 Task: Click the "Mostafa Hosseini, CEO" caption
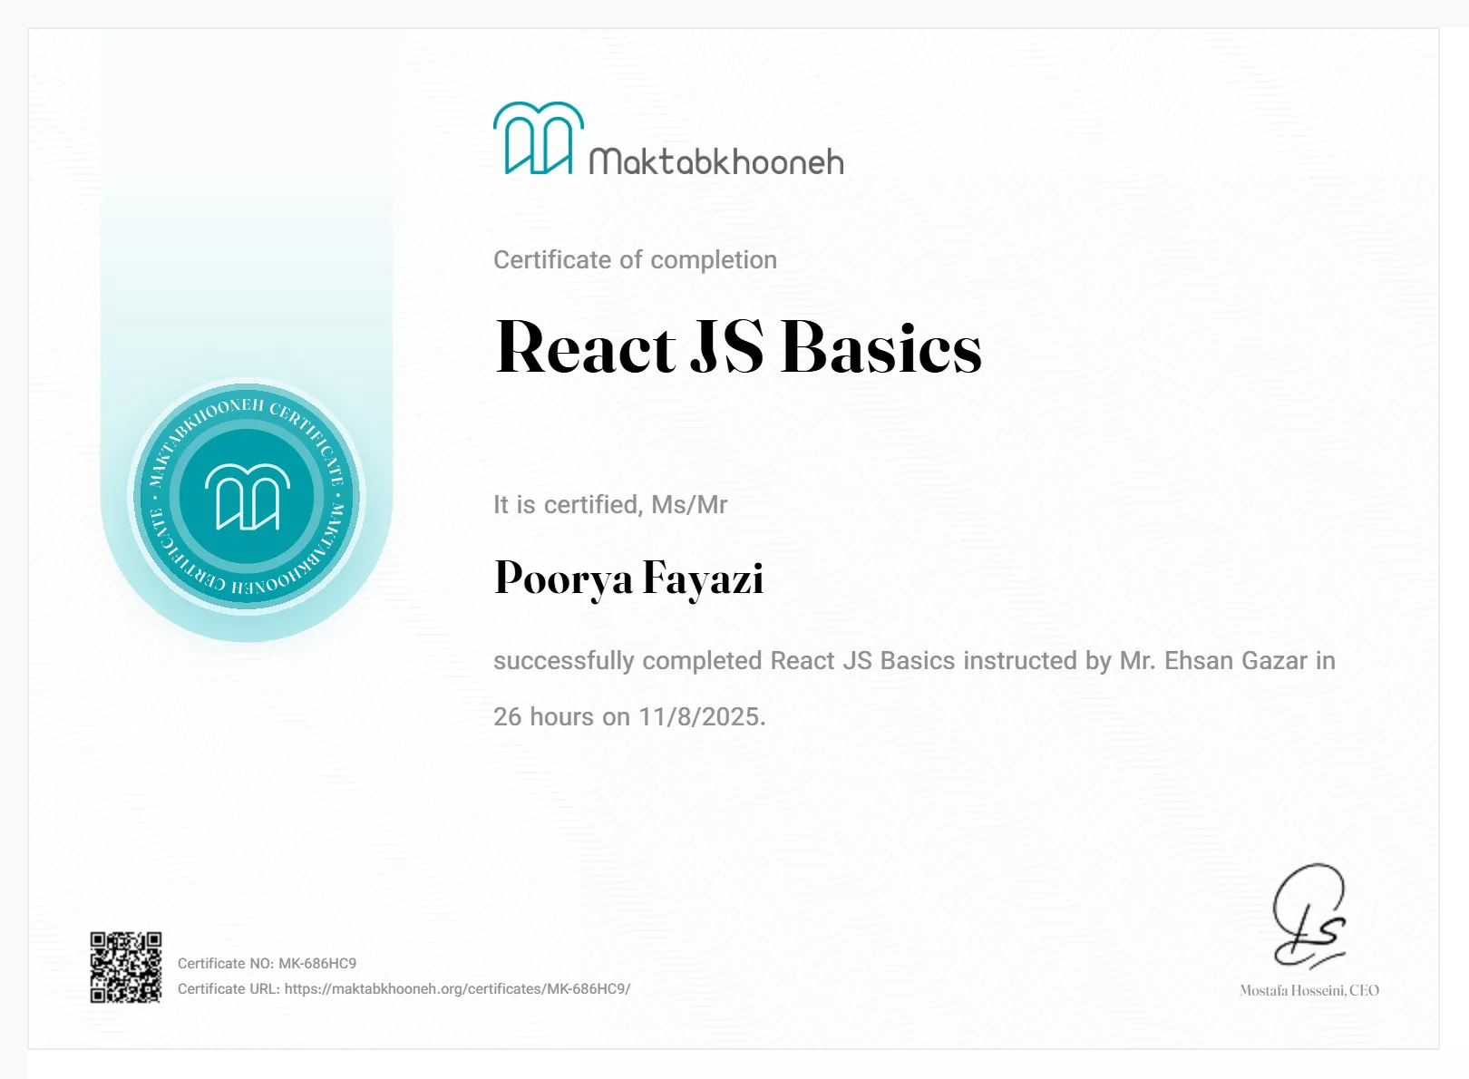coord(1308,991)
